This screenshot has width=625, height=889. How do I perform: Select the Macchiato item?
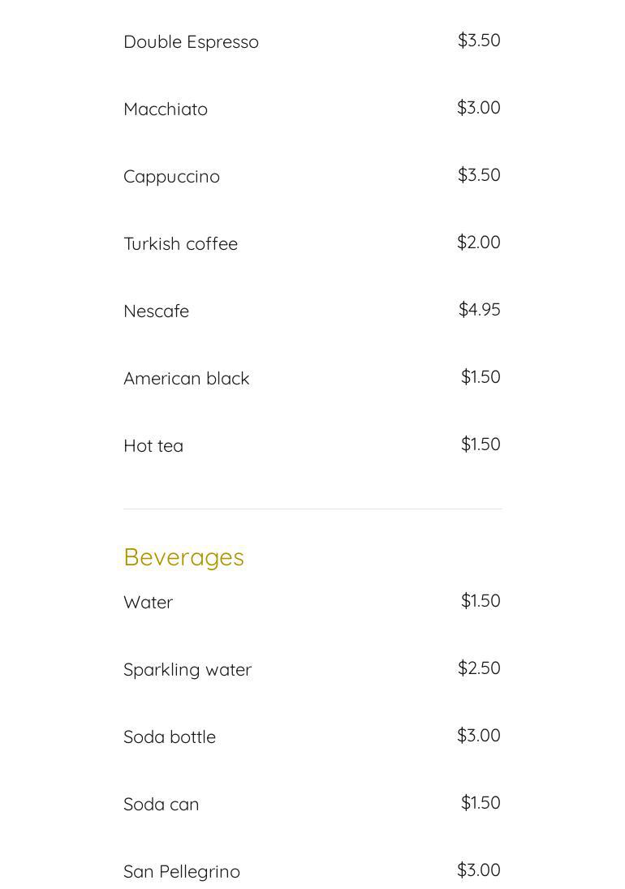point(166,110)
